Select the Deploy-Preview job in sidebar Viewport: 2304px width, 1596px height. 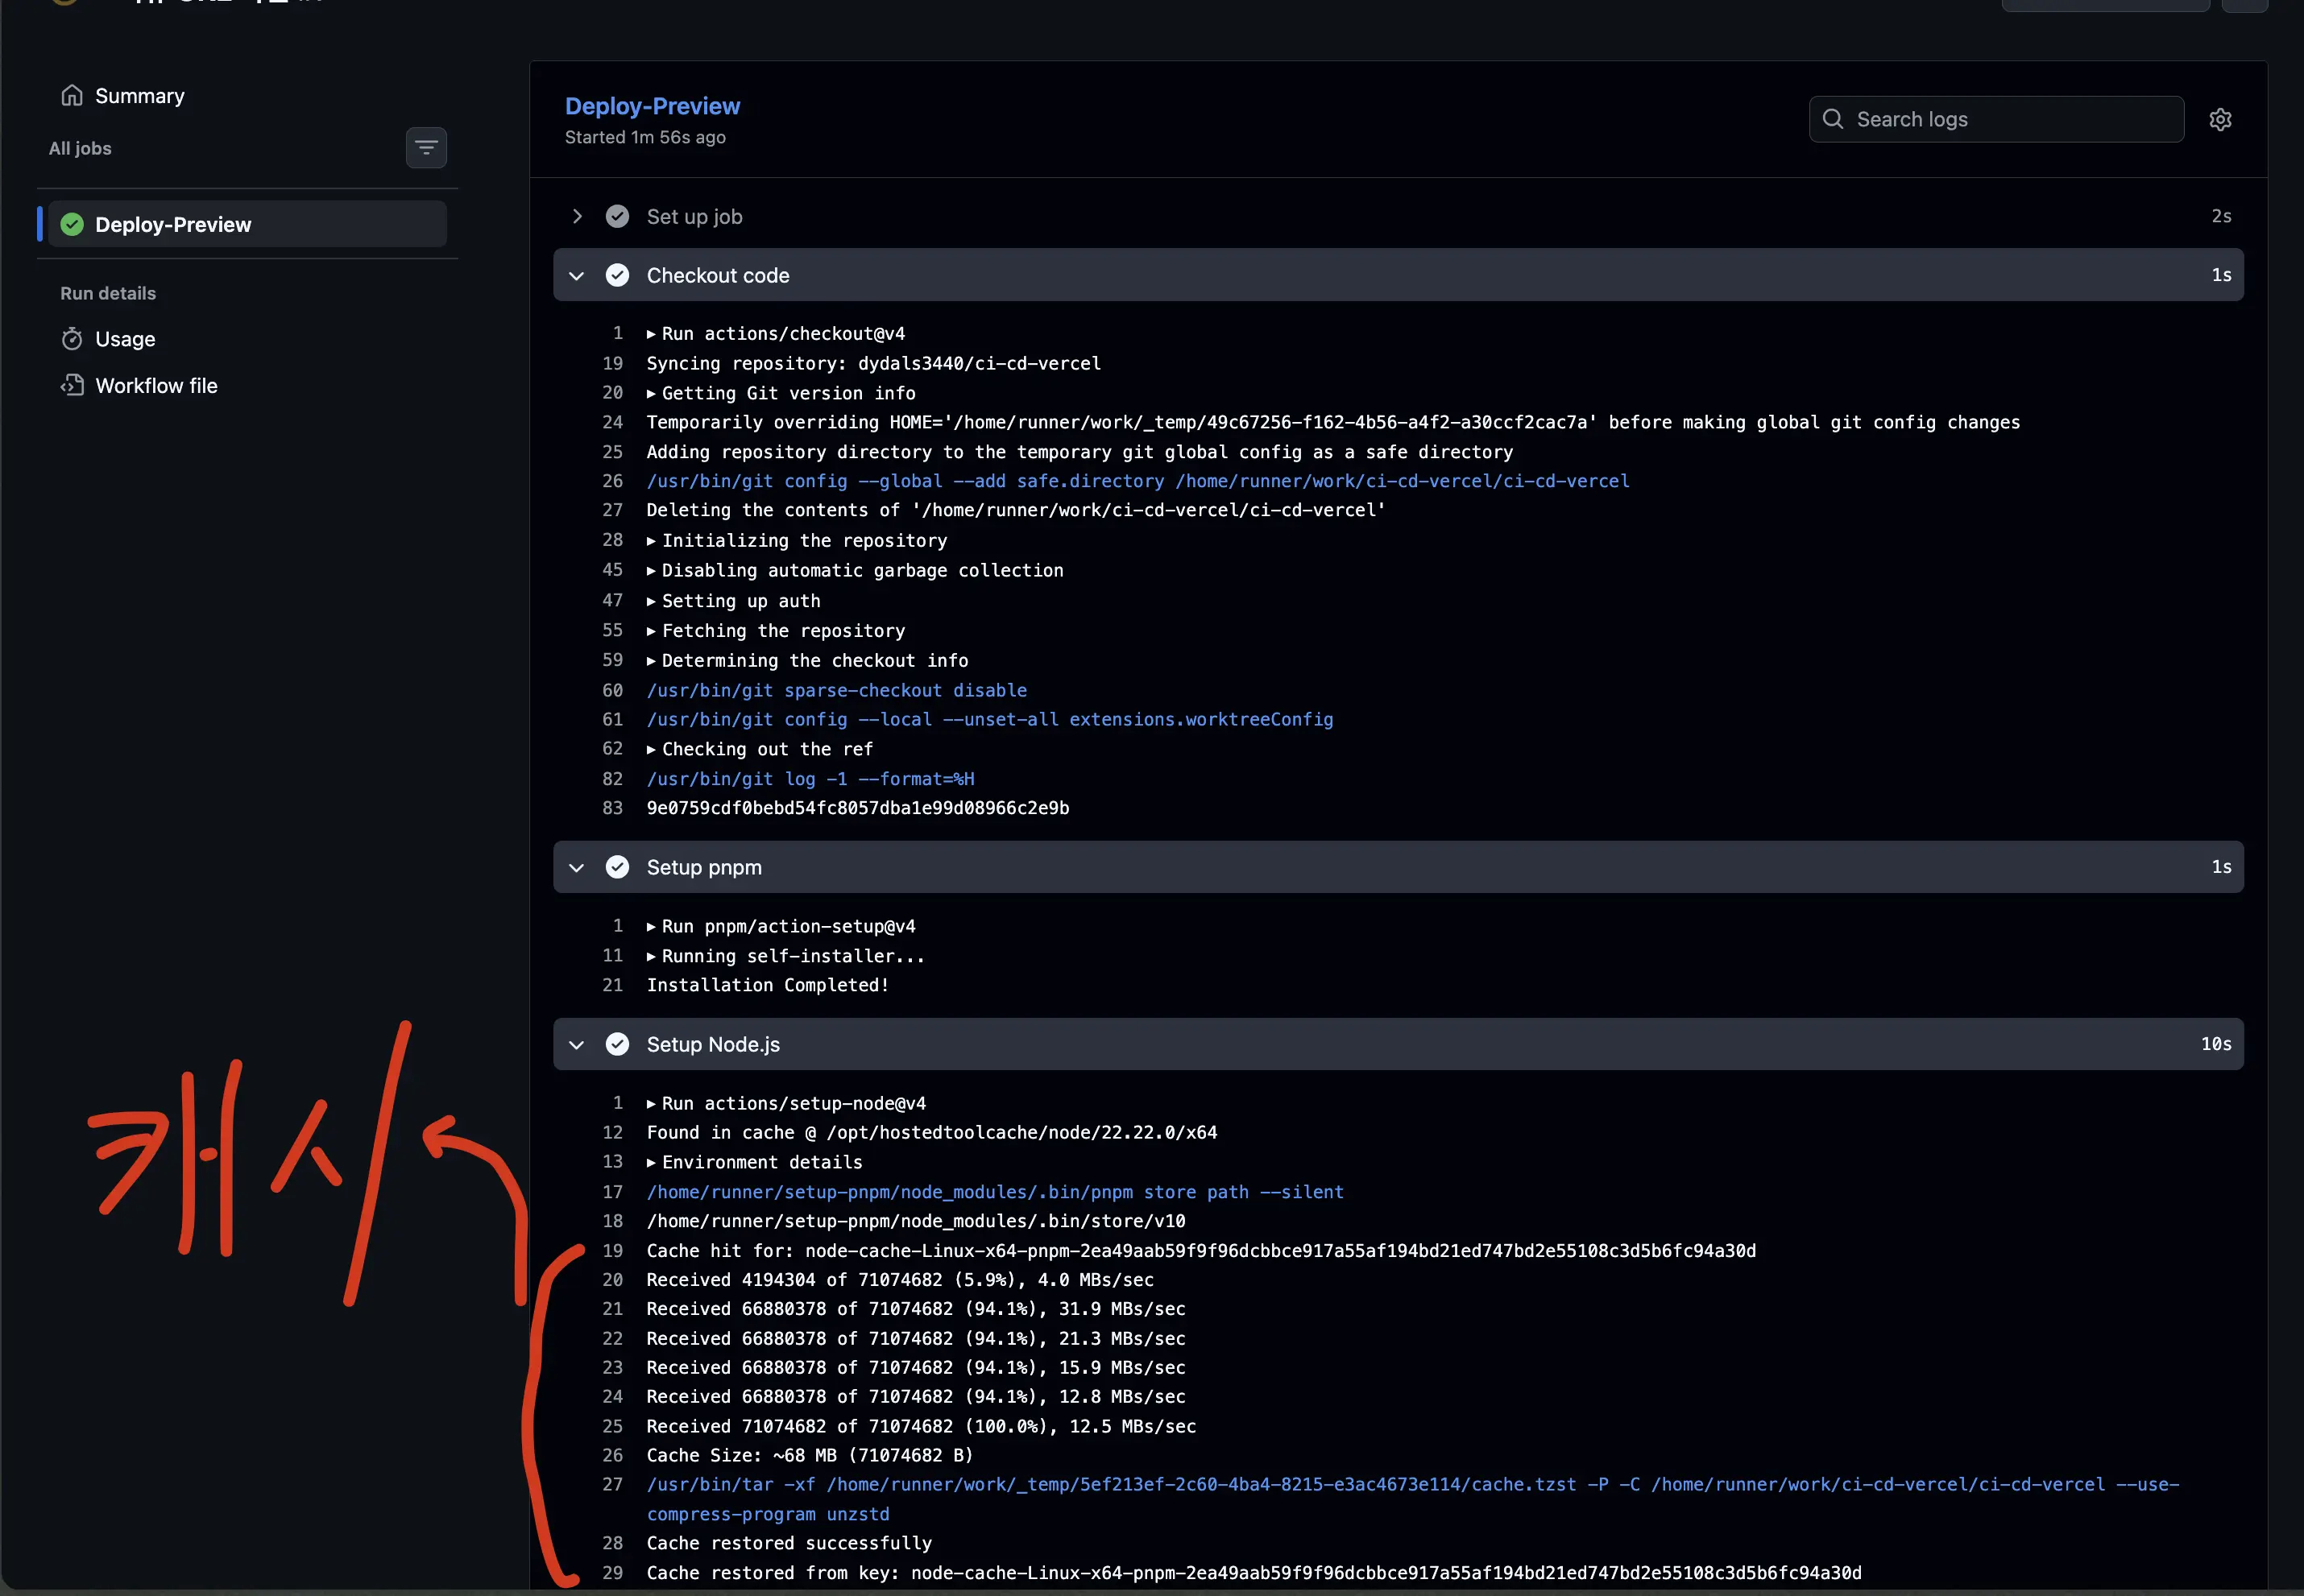(172, 225)
